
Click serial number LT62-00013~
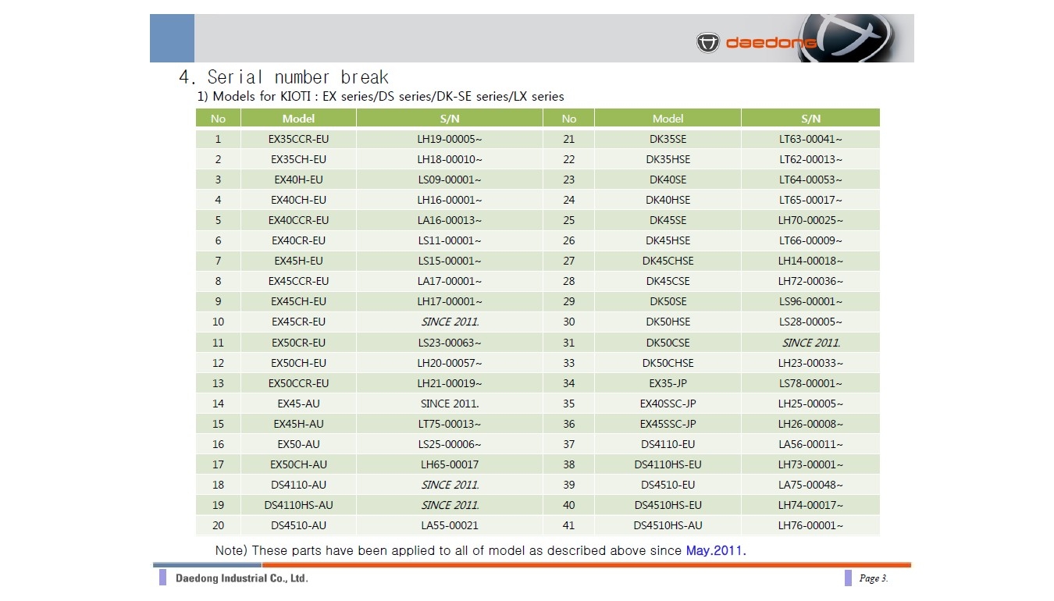point(810,159)
